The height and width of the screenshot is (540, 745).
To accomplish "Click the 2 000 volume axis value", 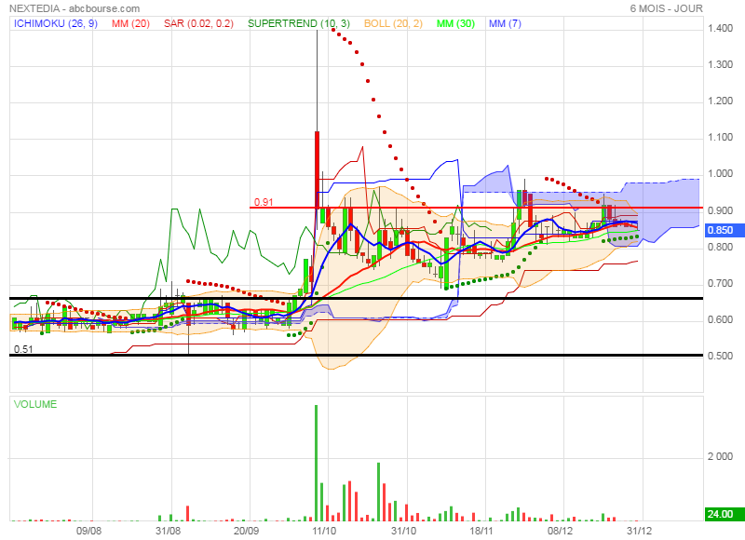I will pyautogui.click(x=720, y=456).
